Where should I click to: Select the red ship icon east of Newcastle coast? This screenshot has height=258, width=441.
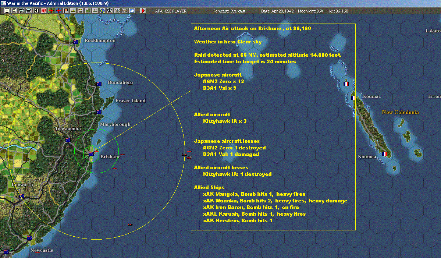pyautogui.click(x=130, y=225)
